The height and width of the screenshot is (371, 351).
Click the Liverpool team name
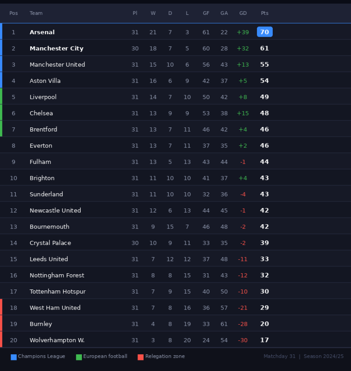pyautogui.click(x=43, y=97)
